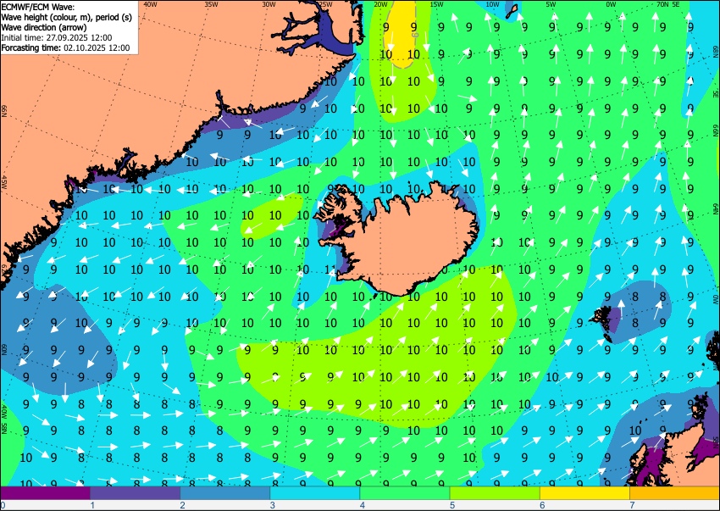Screen dimensions: 720x511
Task: Click the '20W' longitude label
Action: [380, 4]
